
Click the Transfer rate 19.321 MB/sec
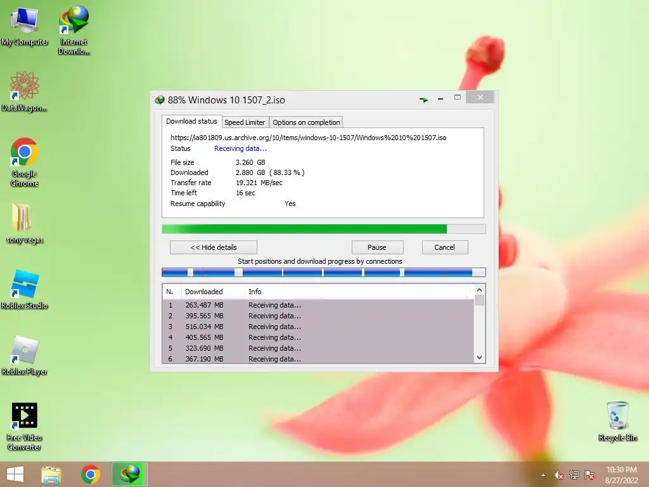[259, 183]
